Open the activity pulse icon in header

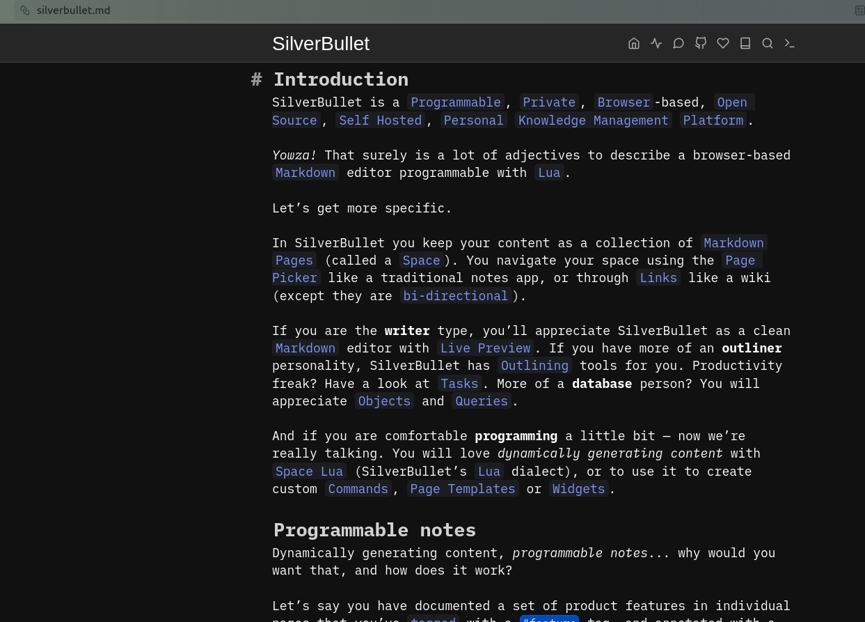656,43
